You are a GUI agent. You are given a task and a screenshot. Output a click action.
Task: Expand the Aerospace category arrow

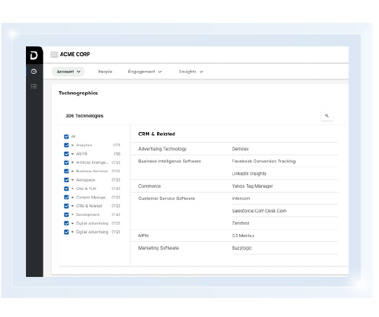click(x=72, y=180)
